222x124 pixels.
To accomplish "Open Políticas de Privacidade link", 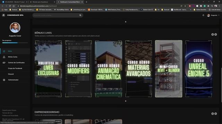I will click(10, 116).
